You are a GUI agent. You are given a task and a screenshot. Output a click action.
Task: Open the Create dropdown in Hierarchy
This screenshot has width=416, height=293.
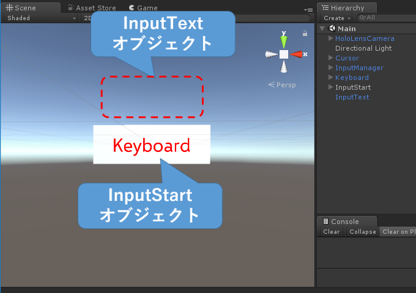point(336,18)
